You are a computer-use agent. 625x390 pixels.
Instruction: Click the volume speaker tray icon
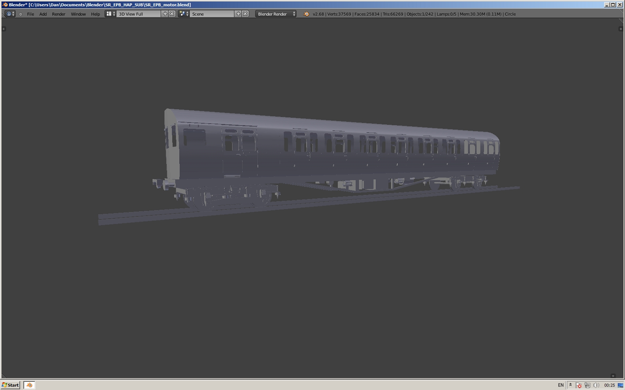596,385
